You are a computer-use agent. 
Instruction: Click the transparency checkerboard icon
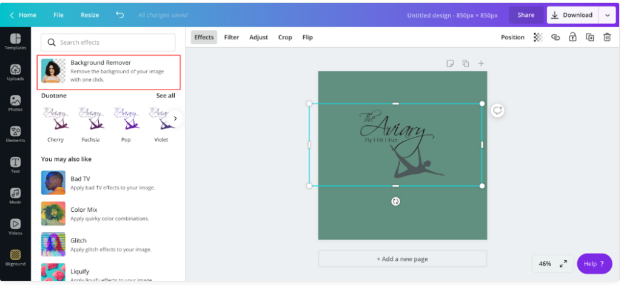coord(537,38)
